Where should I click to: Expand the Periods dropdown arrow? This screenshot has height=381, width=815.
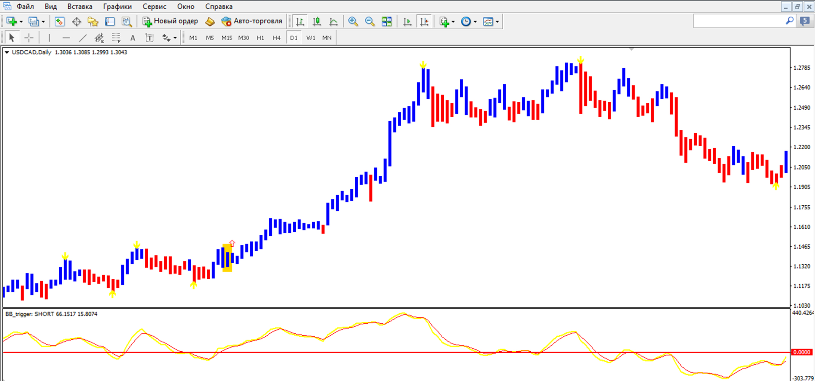coord(475,22)
